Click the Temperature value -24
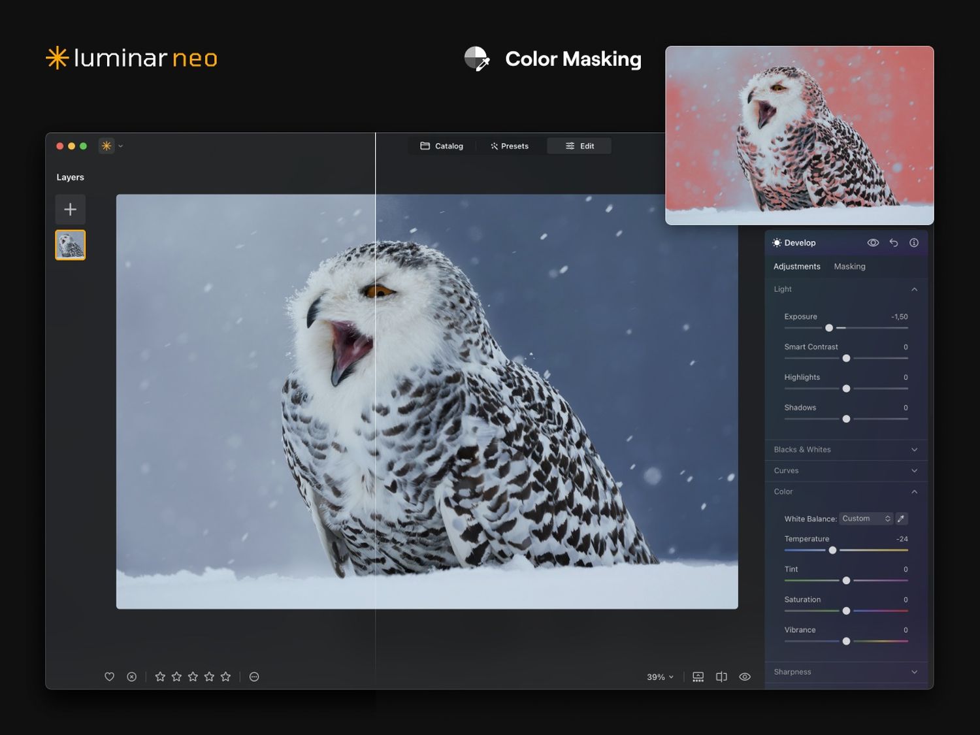This screenshot has height=735, width=980. (902, 539)
